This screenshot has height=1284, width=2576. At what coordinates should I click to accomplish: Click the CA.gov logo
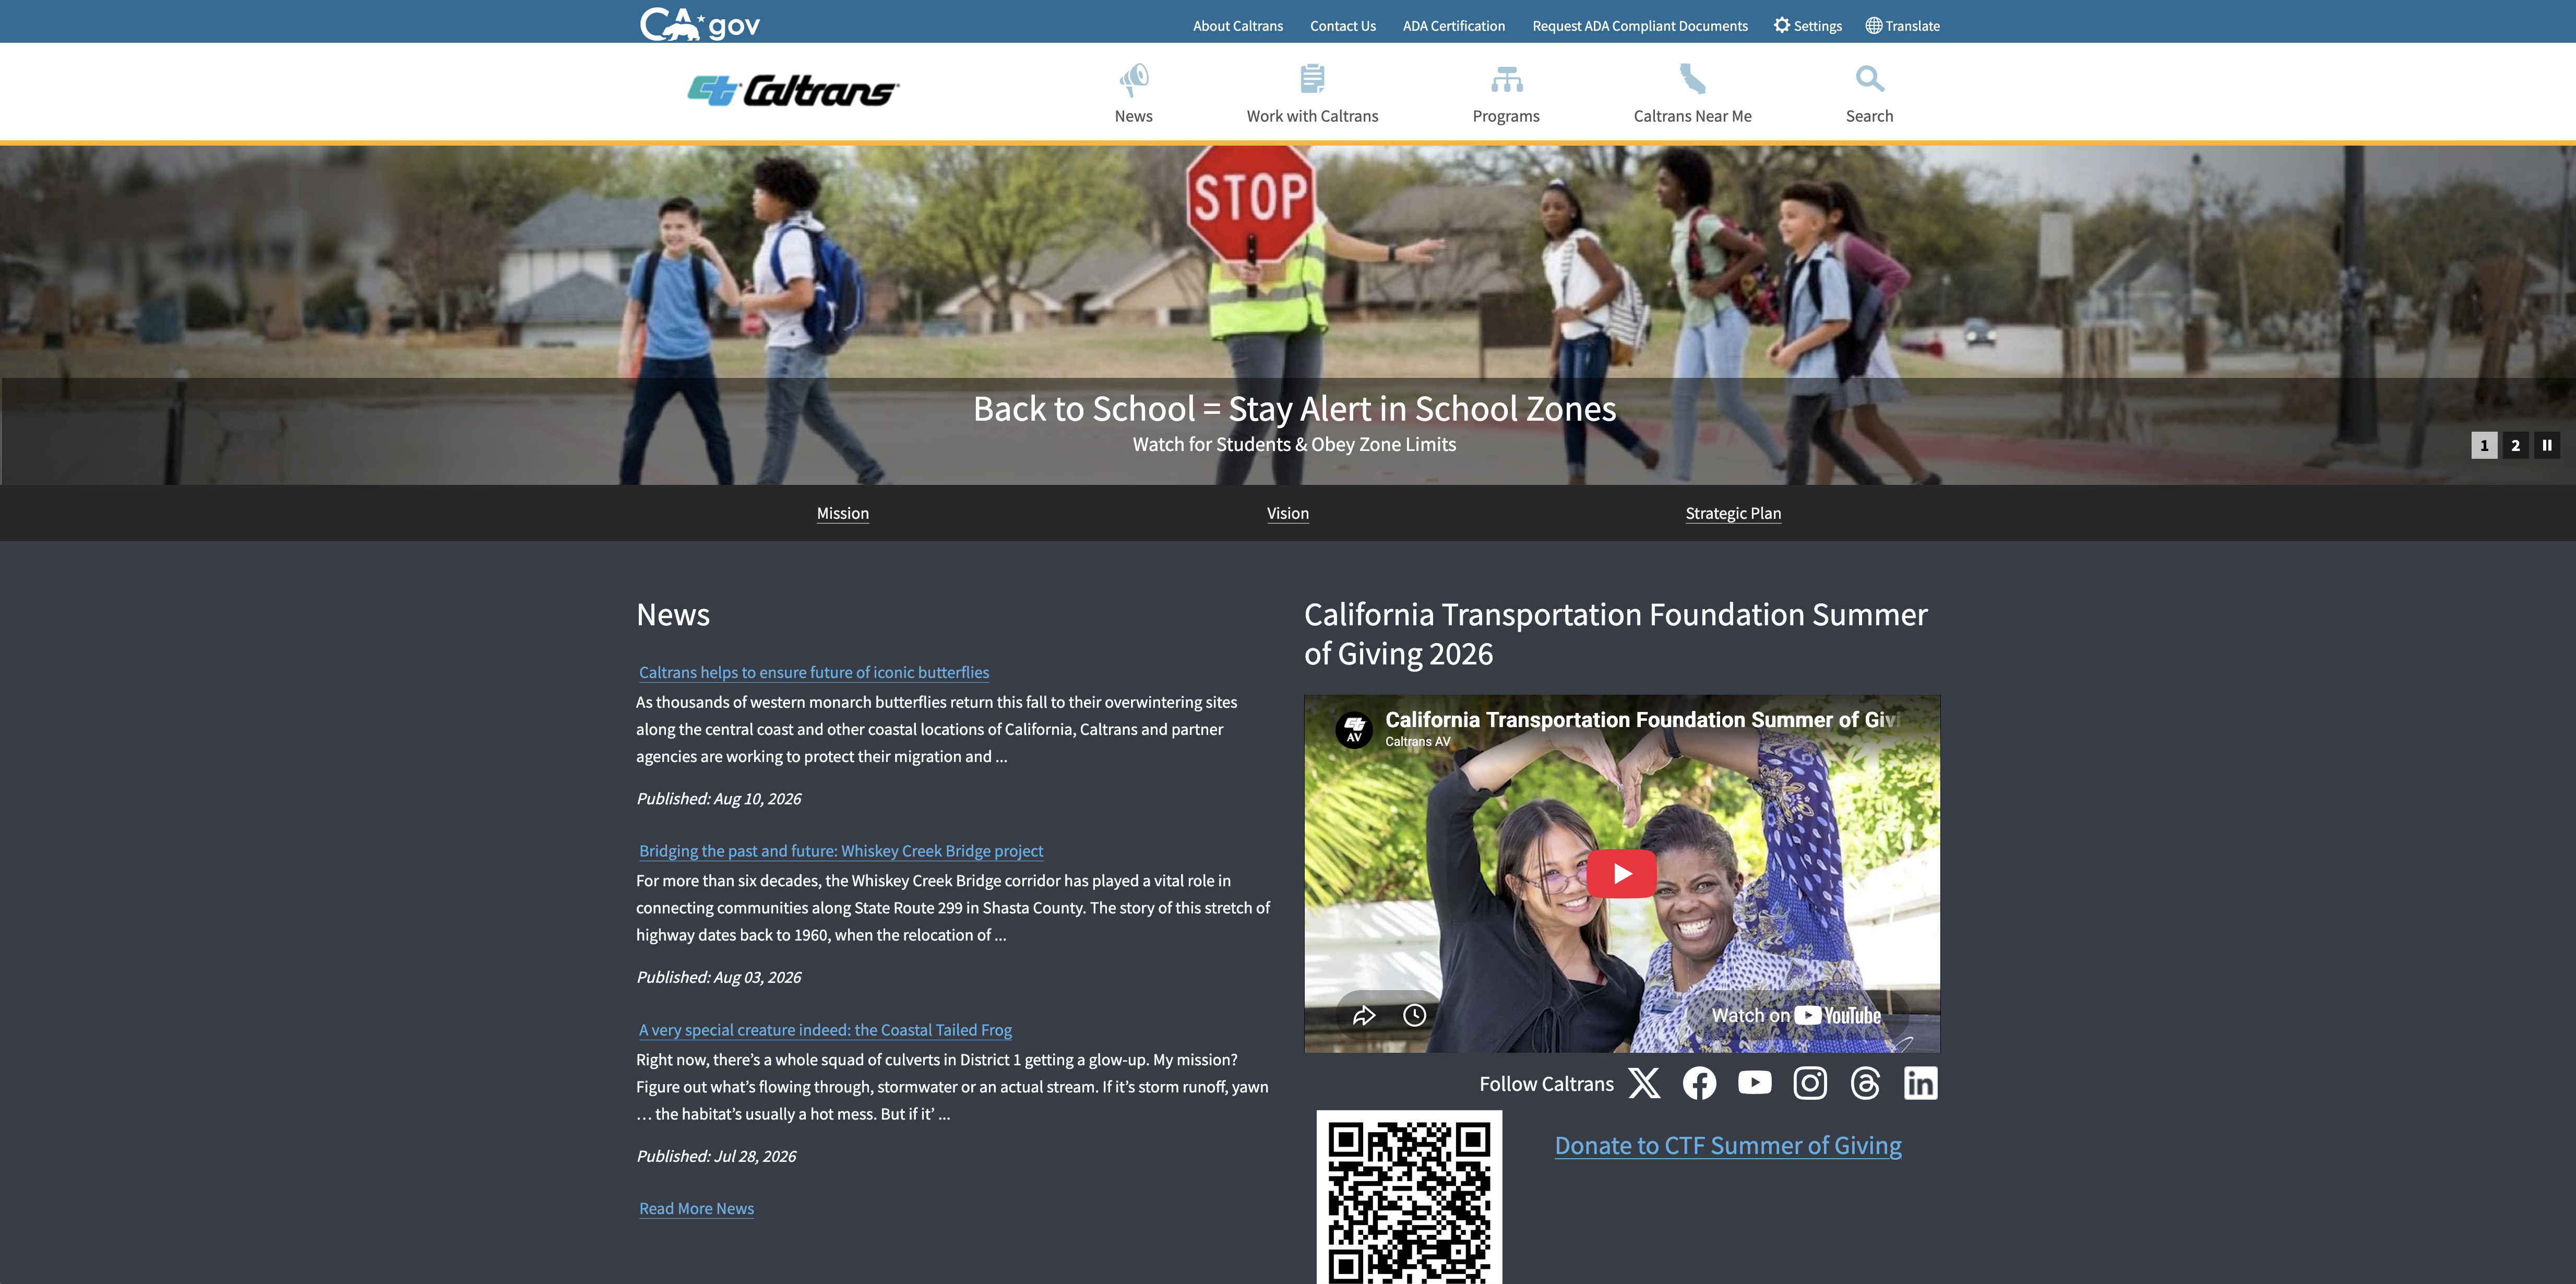699,23
